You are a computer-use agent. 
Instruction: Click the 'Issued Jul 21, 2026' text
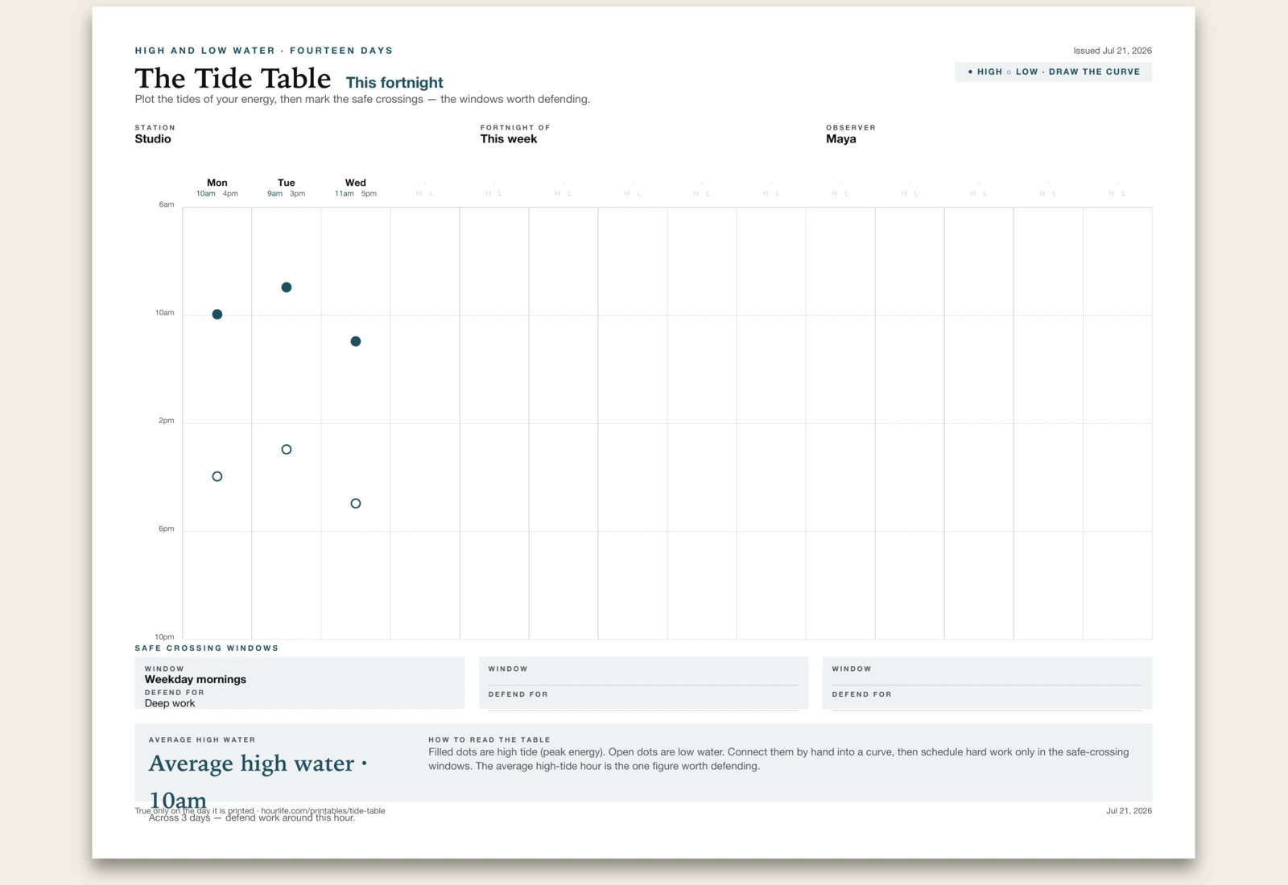[1113, 51]
